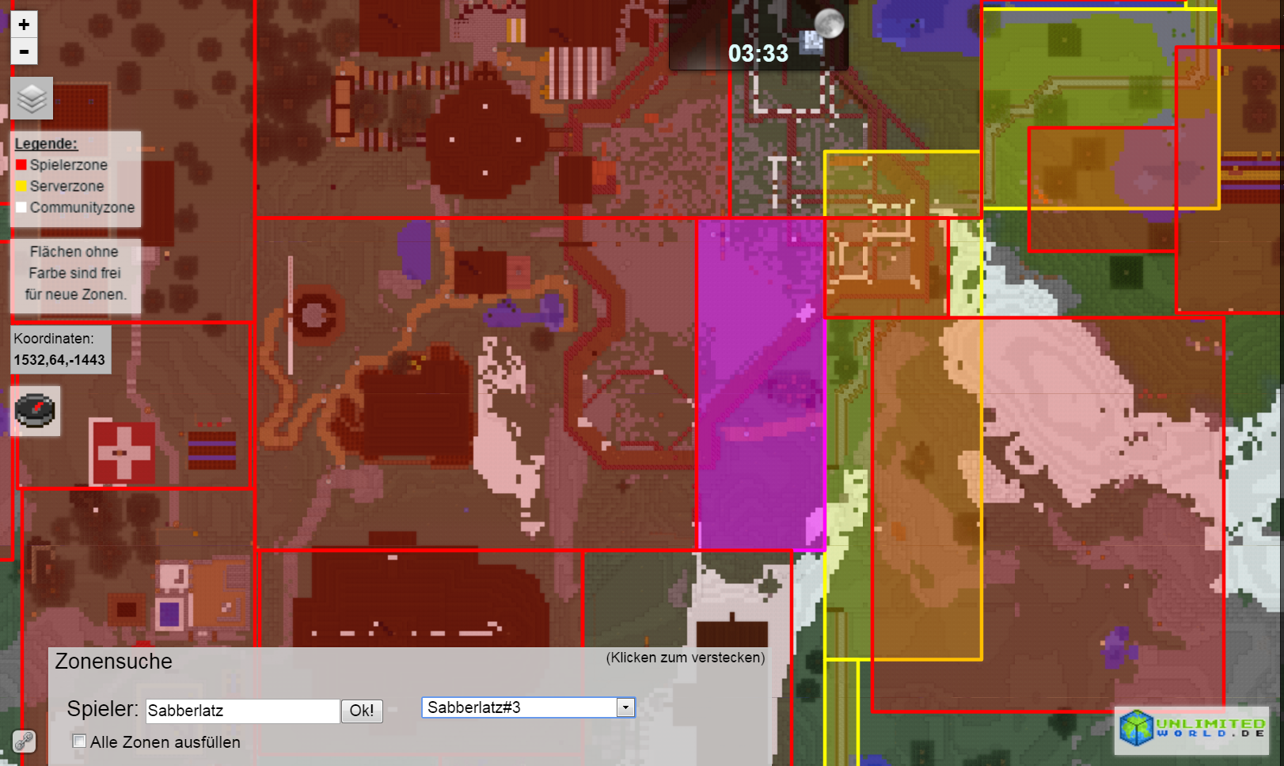Image resolution: width=1284 pixels, height=766 pixels.
Task: Click the 03:33 moon clock
Action: (x=758, y=35)
